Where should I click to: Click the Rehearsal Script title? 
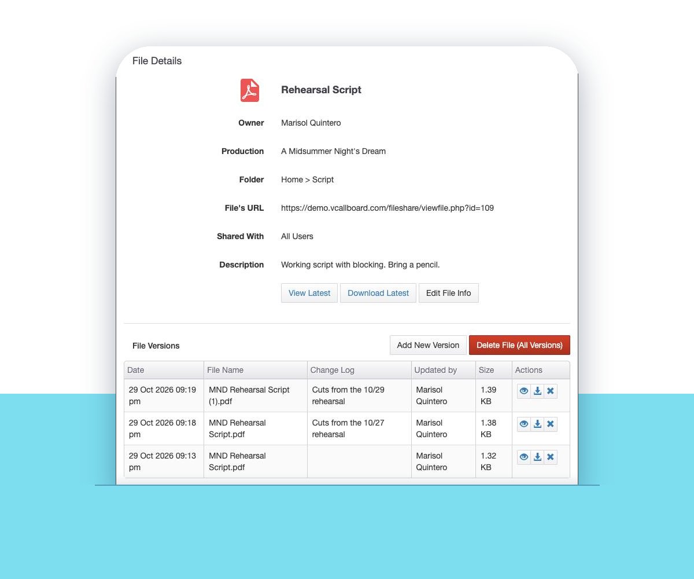[321, 90]
